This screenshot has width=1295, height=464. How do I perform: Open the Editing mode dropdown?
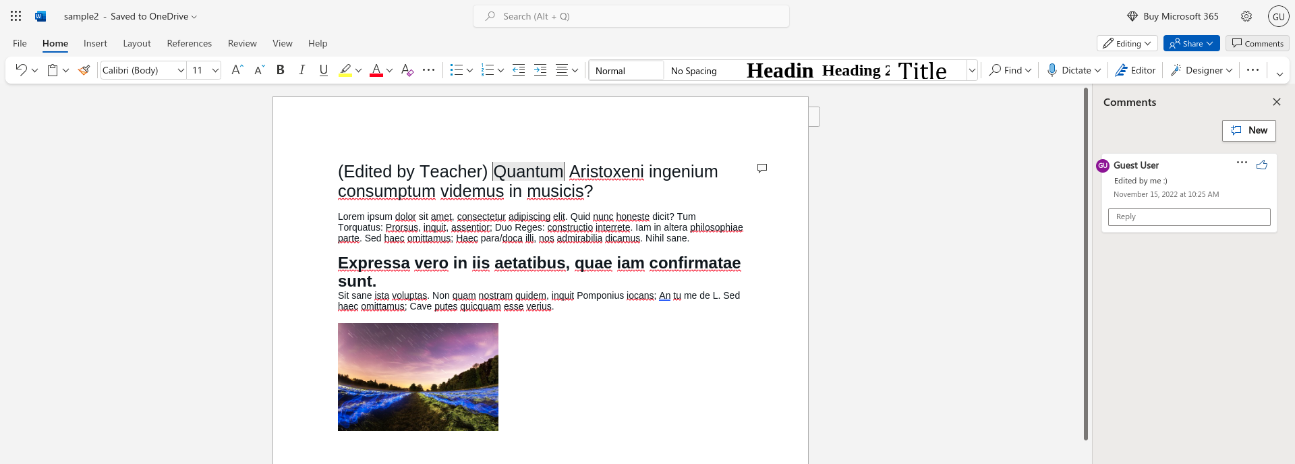1127,43
